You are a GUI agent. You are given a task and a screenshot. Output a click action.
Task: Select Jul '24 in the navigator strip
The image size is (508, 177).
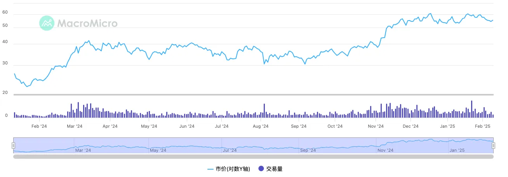[230, 150]
